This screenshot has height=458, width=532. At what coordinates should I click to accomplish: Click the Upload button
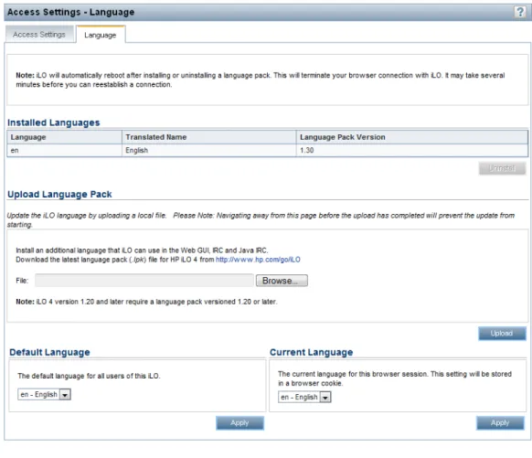[x=502, y=333]
